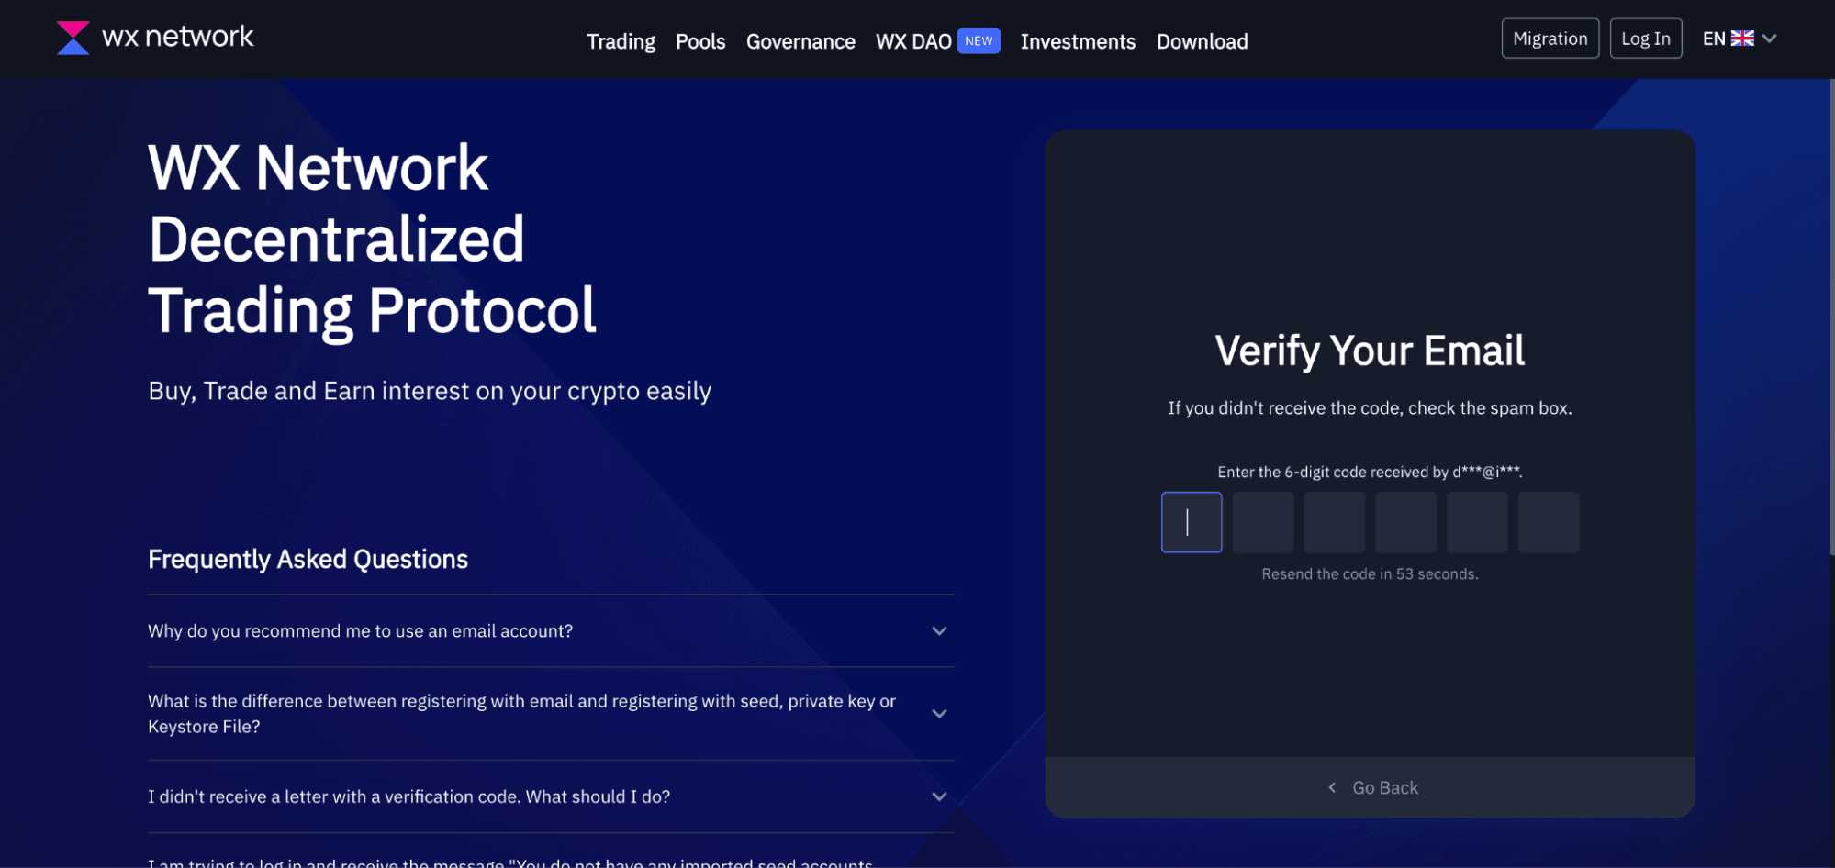Viewport: 1835px width, 868px height.
Task: Open the Investments page
Action: coord(1078,41)
